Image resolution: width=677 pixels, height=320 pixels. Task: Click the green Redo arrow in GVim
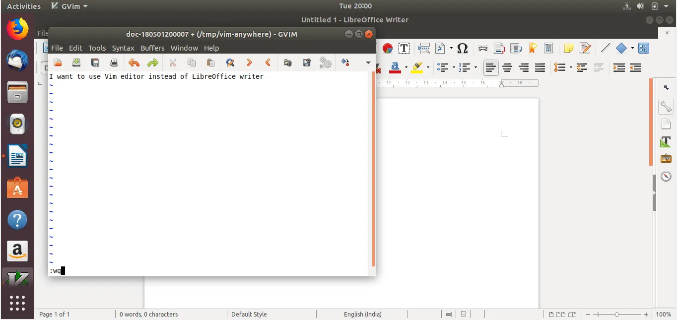[153, 63]
